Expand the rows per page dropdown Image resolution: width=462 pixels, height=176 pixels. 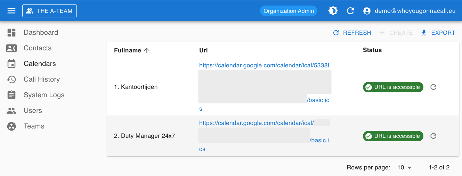coord(405,168)
